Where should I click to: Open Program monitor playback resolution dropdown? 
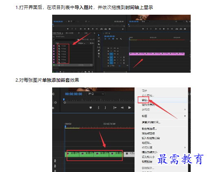[x=180, y=22]
